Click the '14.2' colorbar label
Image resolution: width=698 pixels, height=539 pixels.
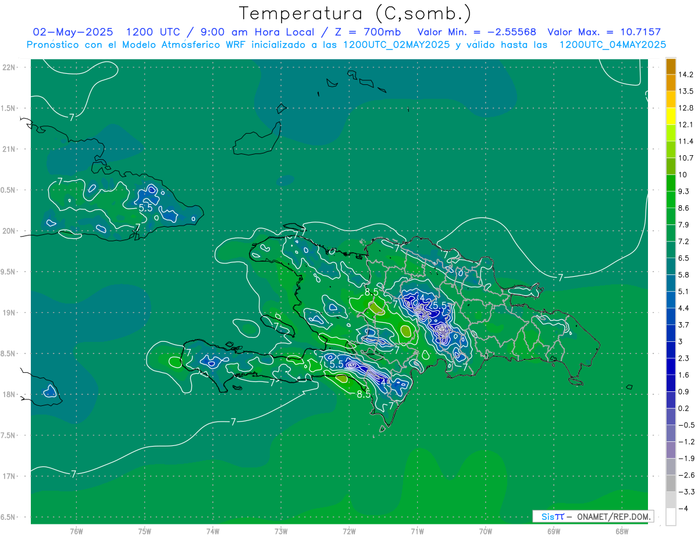click(686, 74)
